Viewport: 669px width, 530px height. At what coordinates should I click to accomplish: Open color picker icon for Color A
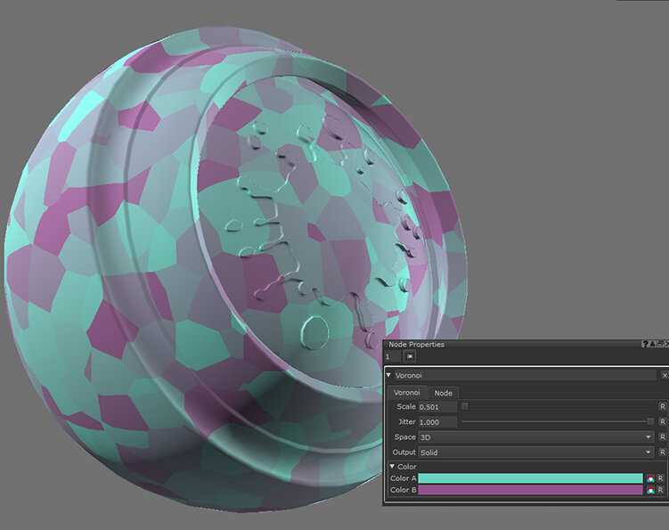click(650, 478)
